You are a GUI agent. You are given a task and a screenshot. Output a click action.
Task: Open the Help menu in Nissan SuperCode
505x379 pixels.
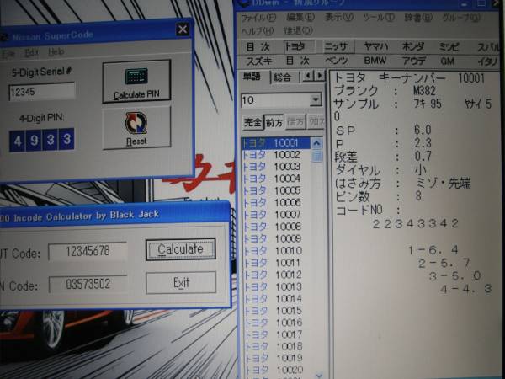56,51
